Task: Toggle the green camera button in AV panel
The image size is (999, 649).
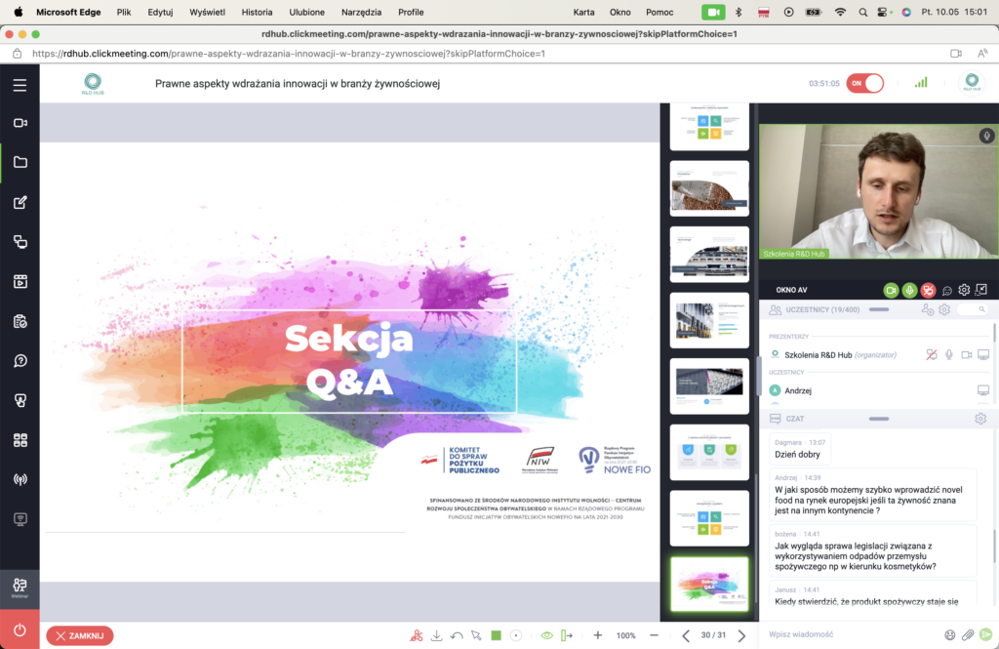Action: (890, 290)
